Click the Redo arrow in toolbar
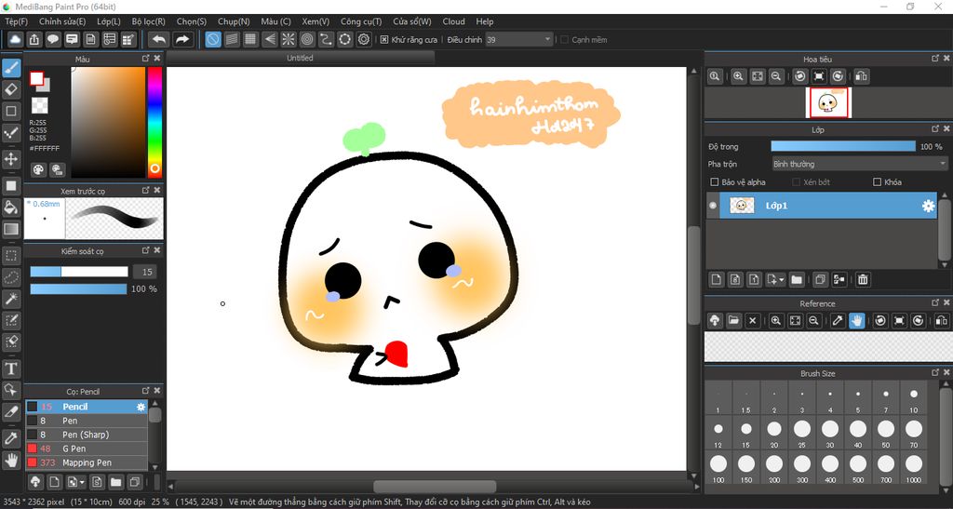 pyautogui.click(x=181, y=39)
